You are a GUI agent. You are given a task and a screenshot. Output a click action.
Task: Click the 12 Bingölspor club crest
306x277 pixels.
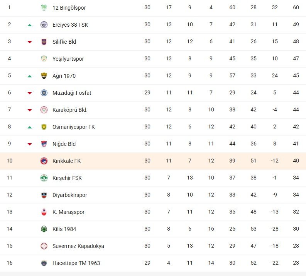(x=44, y=8)
